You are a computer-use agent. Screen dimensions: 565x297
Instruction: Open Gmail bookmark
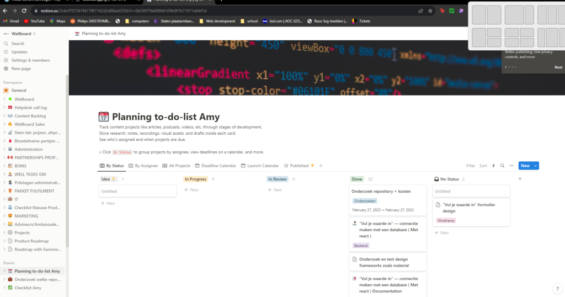[x=11, y=21]
